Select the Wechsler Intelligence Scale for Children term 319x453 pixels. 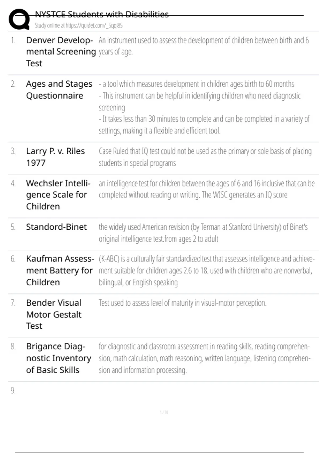(58, 195)
